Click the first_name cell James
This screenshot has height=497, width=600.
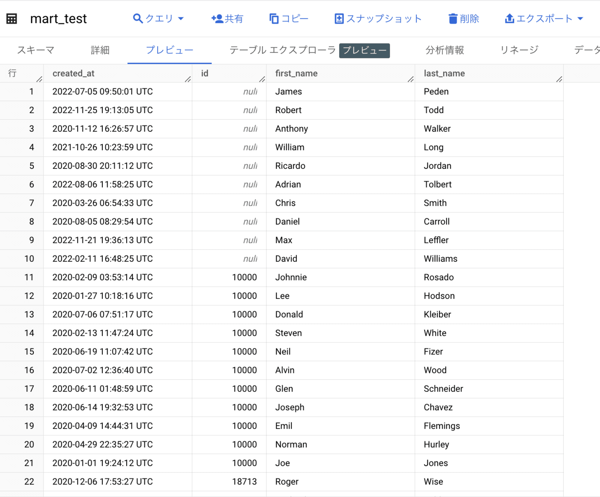[x=340, y=92]
